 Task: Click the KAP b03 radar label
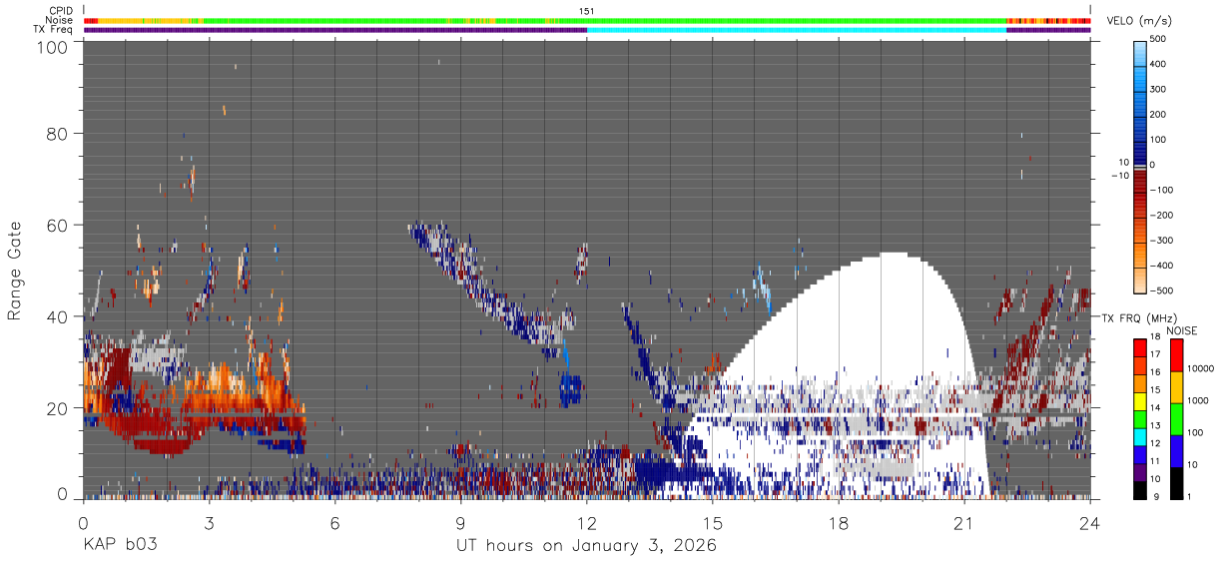pyautogui.click(x=119, y=546)
